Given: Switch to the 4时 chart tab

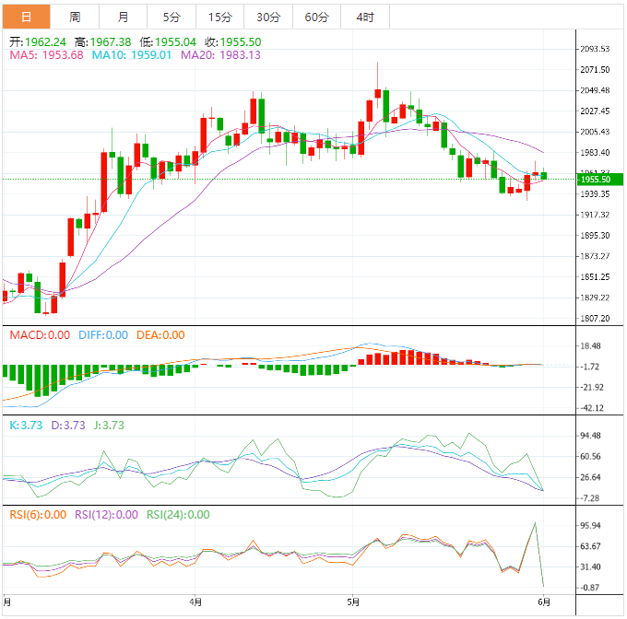Looking at the screenshot, I should [x=364, y=17].
